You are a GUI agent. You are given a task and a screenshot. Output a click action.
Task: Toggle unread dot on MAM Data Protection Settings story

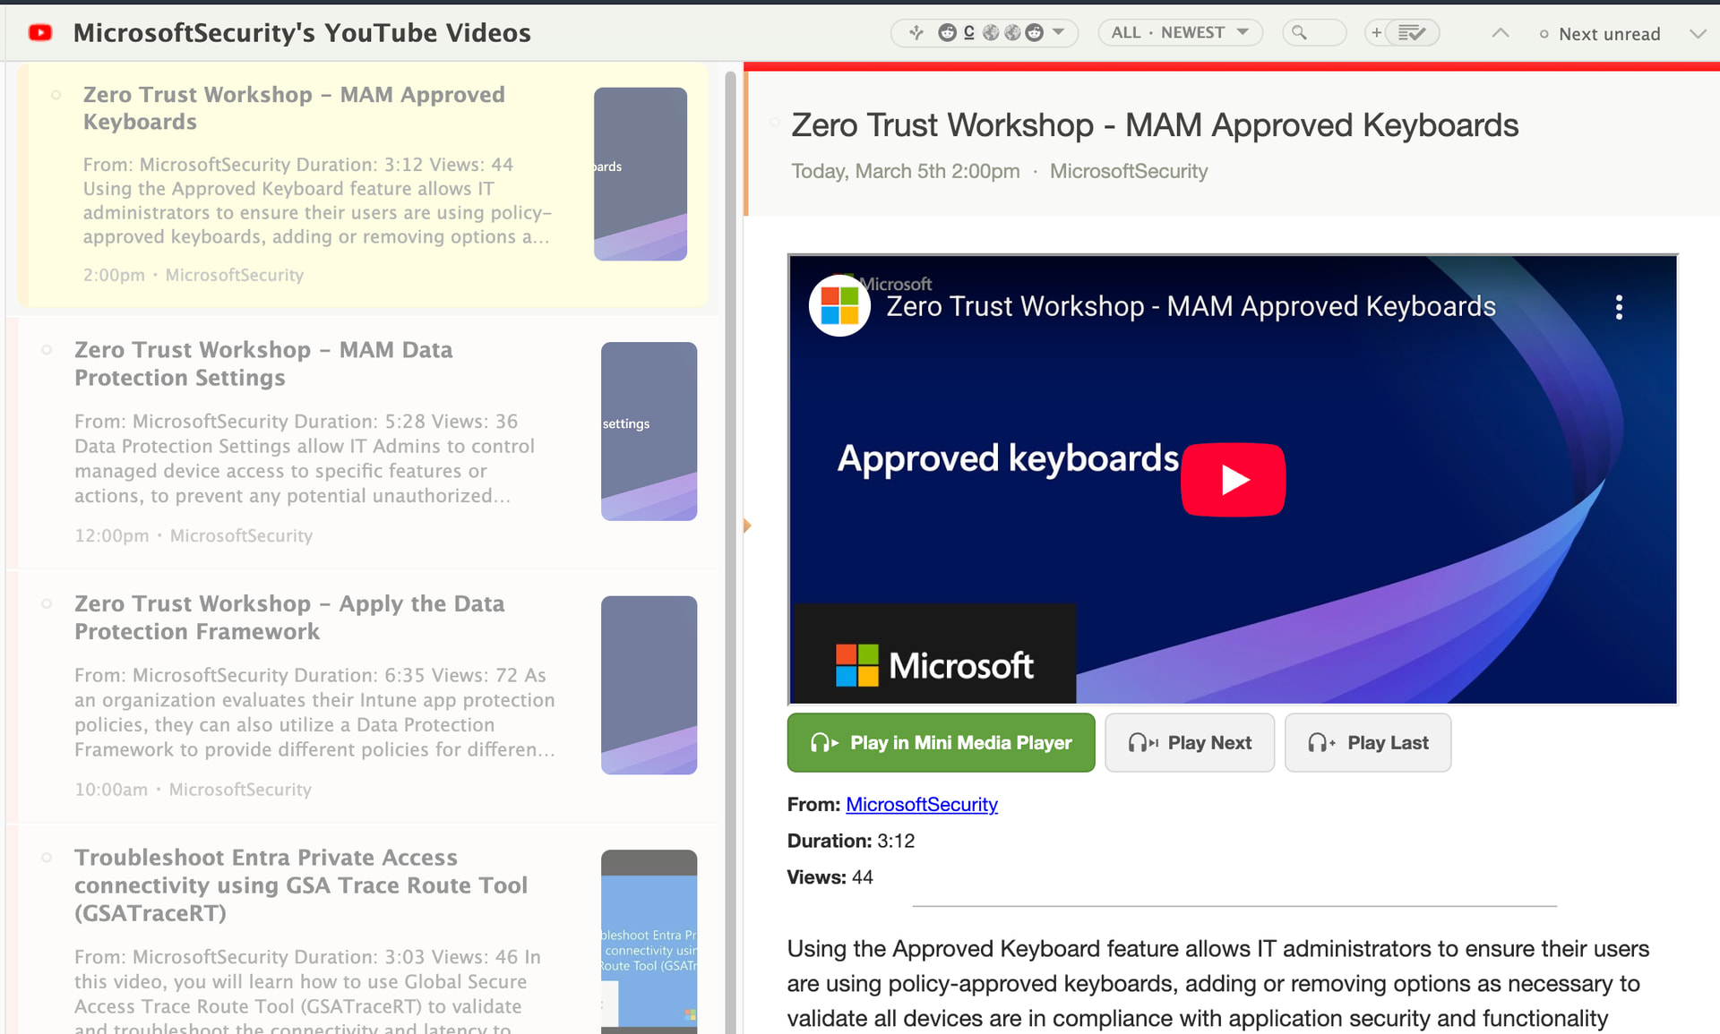[47, 350]
